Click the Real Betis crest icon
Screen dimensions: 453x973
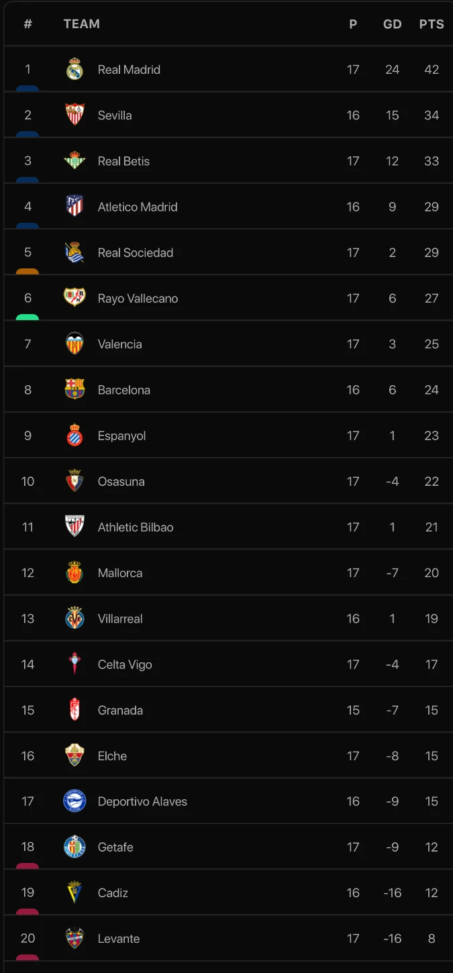coord(74,161)
